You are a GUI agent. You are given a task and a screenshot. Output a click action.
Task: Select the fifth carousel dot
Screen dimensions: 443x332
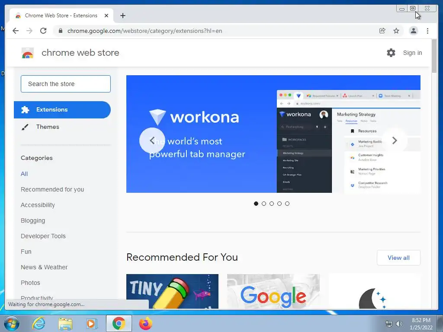click(287, 204)
